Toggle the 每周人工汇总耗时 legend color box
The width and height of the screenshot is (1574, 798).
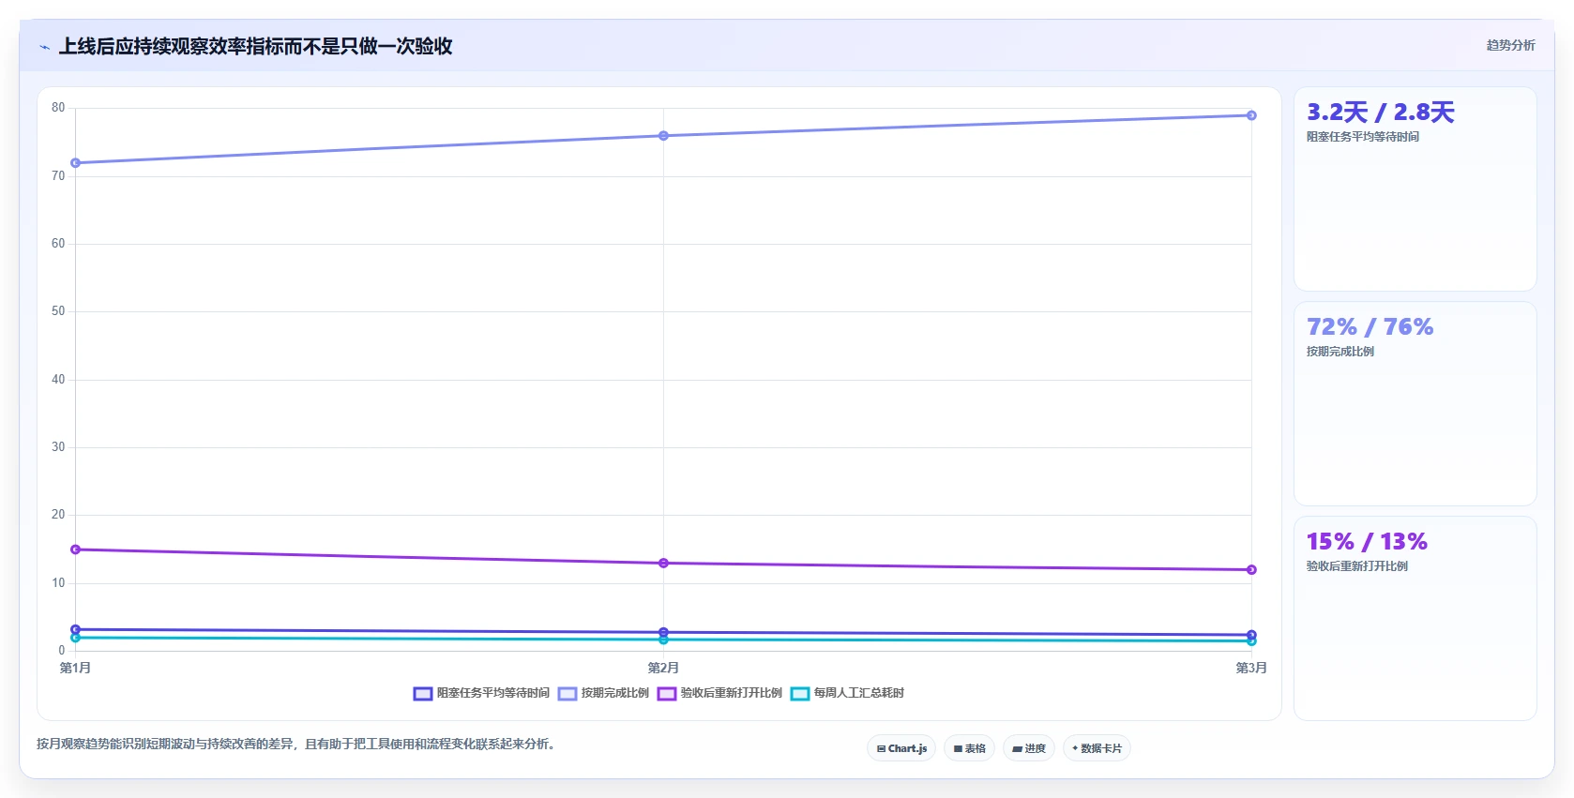[x=800, y=694]
